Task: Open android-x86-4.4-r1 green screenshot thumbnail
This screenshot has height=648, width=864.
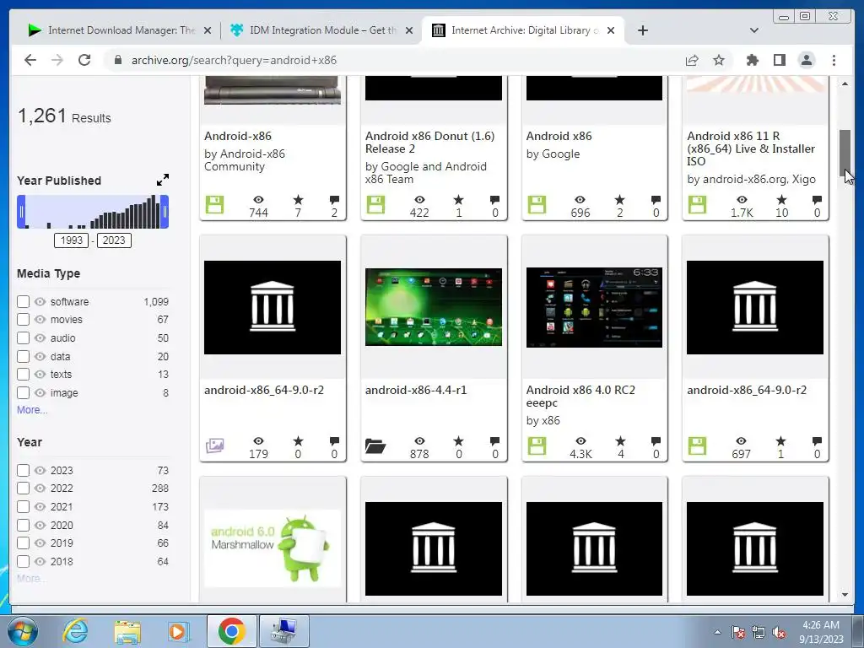Action: (434, 307)
